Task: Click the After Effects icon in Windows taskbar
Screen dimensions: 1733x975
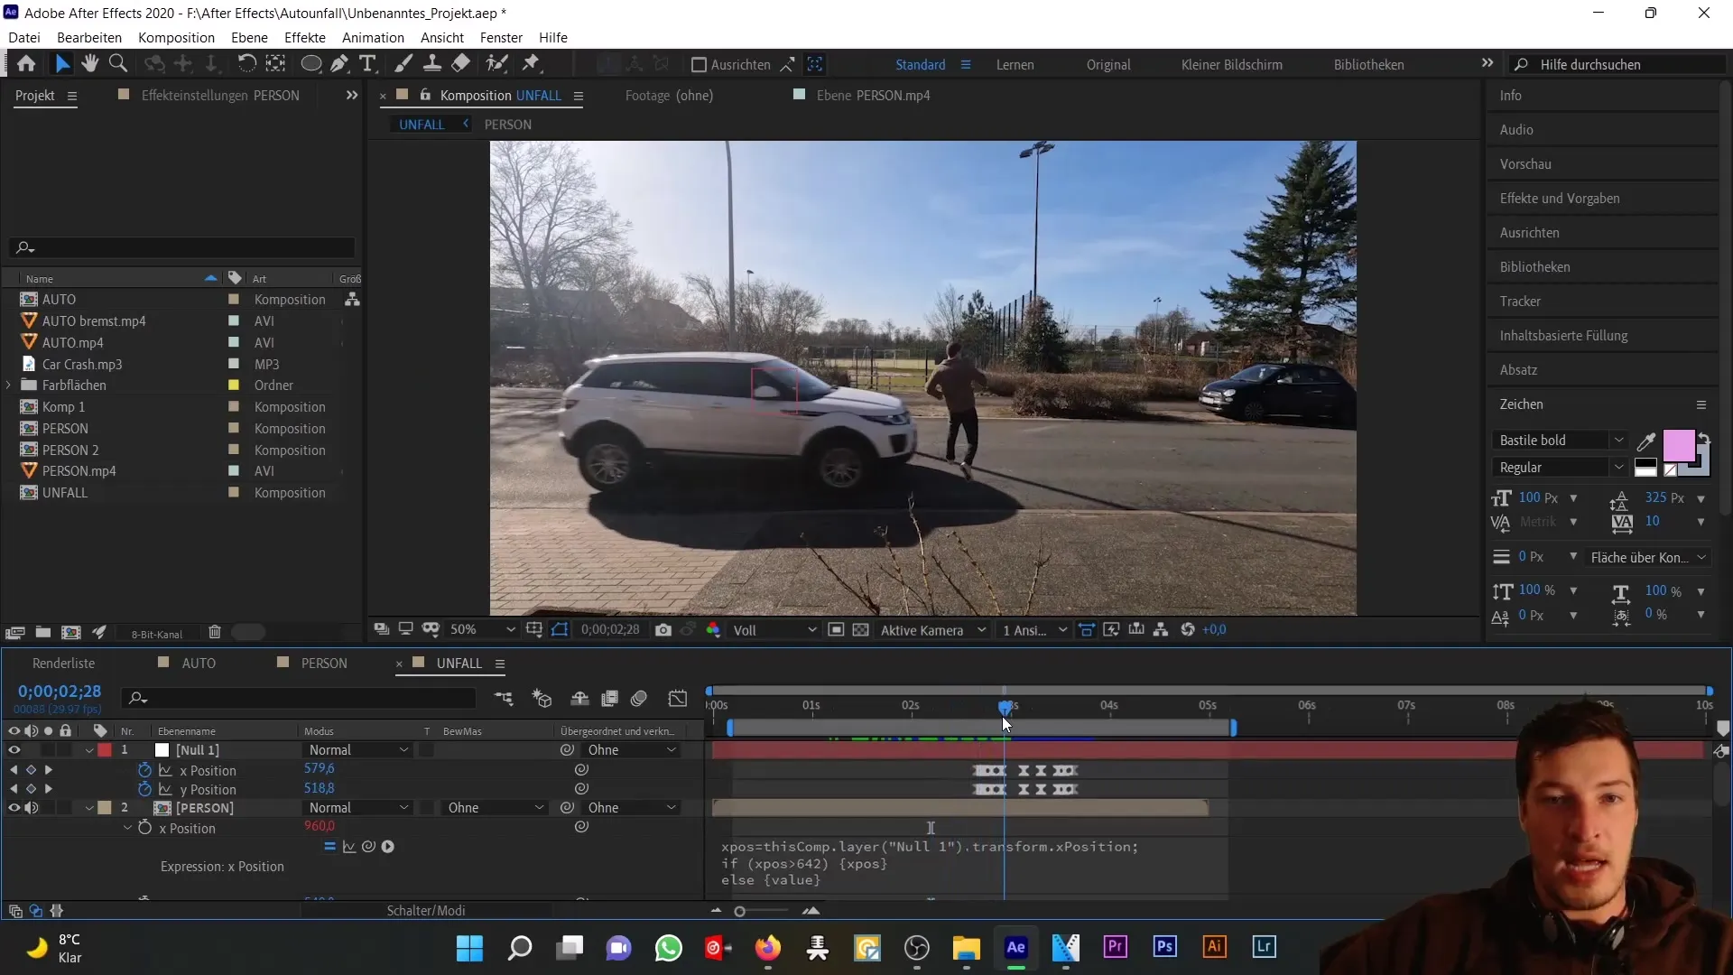Action: [x=1017, y=948]
